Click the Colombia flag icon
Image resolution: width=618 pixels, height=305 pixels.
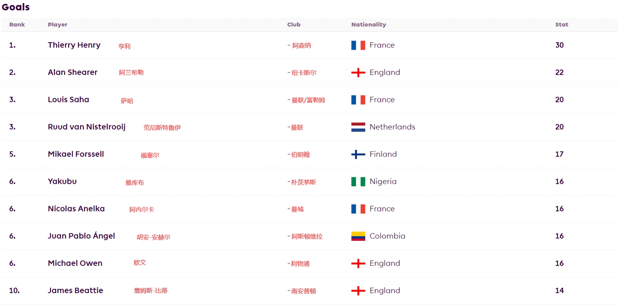pos(358,236)
